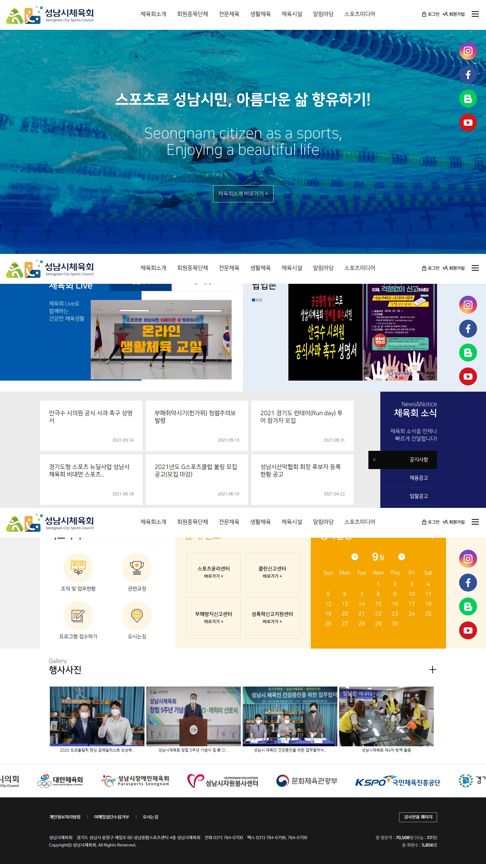Click the 강사전용 페이지 footer button
The image size is (486, 864).
coord(418,817)
